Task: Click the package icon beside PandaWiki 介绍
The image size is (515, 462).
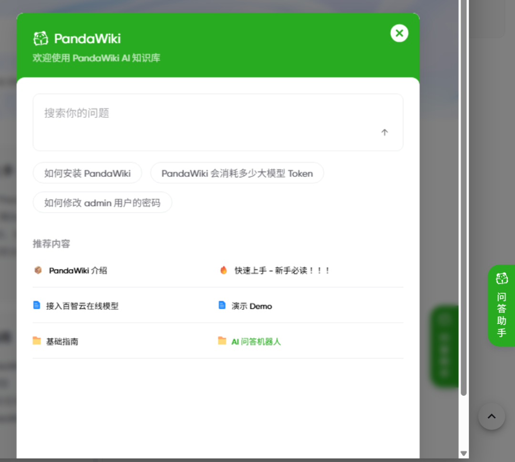Action: (x=38, y=269)
